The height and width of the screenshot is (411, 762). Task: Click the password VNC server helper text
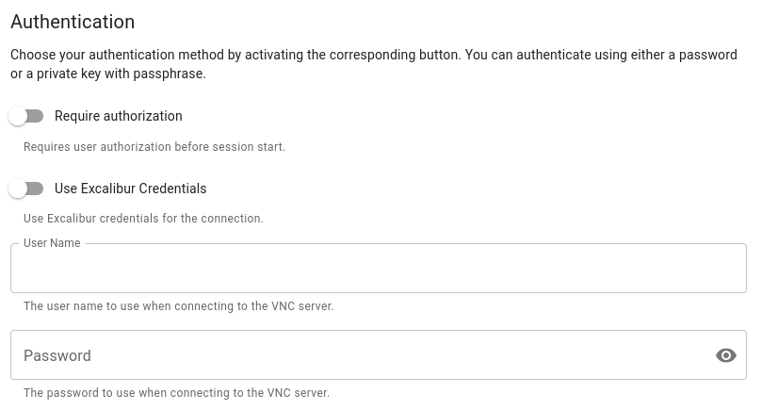coord(176,393)
